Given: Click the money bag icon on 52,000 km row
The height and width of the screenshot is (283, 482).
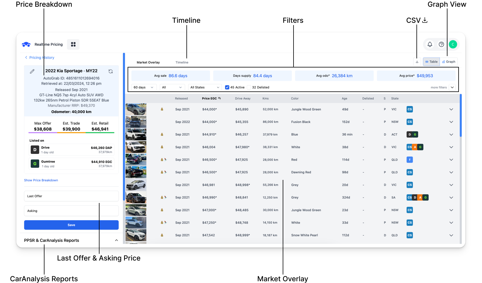Looking at the screenshot, I should coord(162,109).
